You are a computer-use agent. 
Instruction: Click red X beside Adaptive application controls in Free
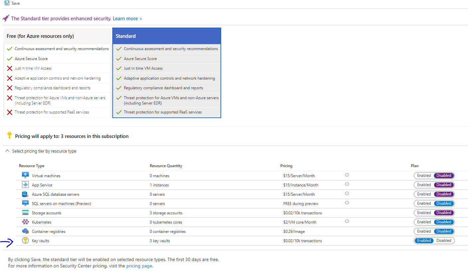[x=10, y=79]
